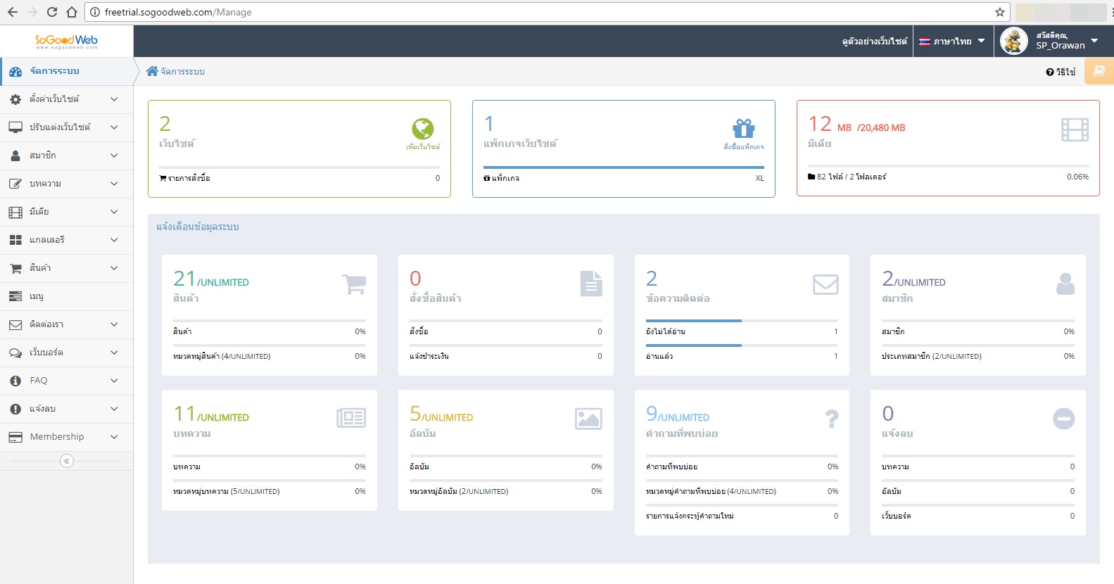Expand the บทความ sidebar chevron
Screen dimensions: 1114x584
click(x=114, y=184)
